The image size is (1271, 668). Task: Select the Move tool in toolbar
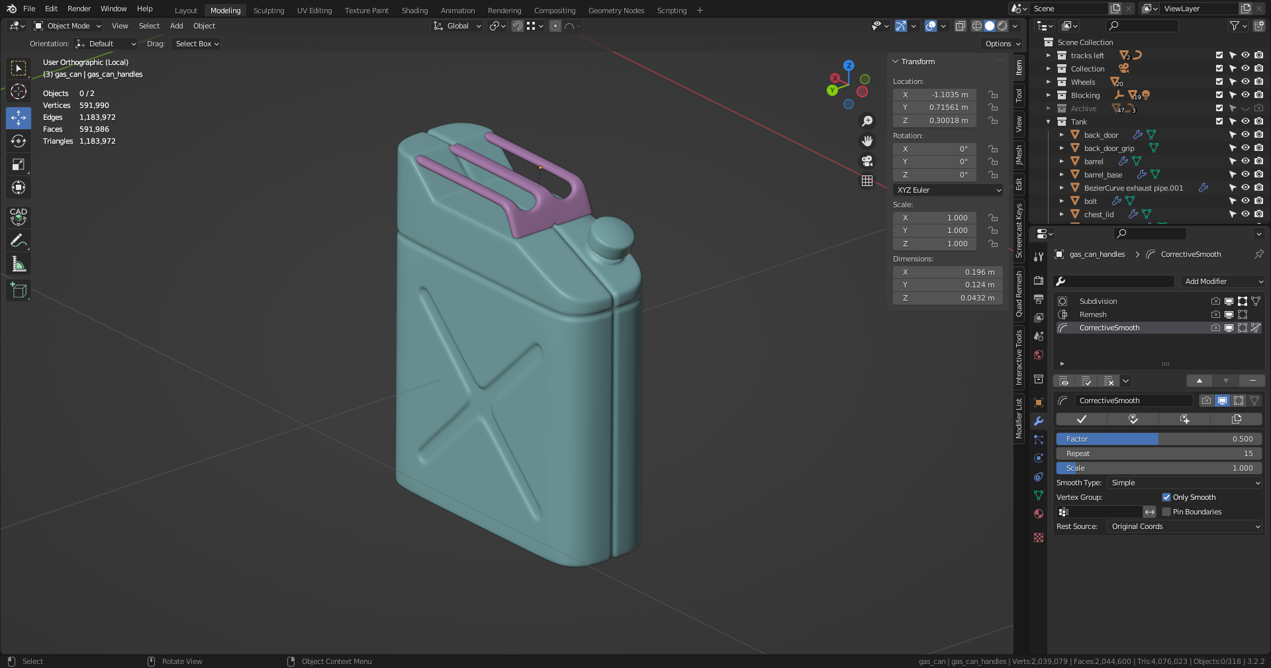tap(19, 118)
